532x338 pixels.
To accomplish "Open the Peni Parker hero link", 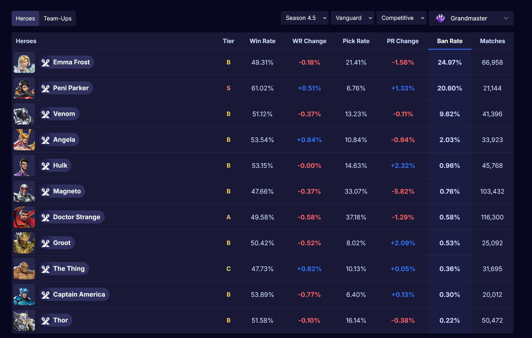I will click(66, 88).
